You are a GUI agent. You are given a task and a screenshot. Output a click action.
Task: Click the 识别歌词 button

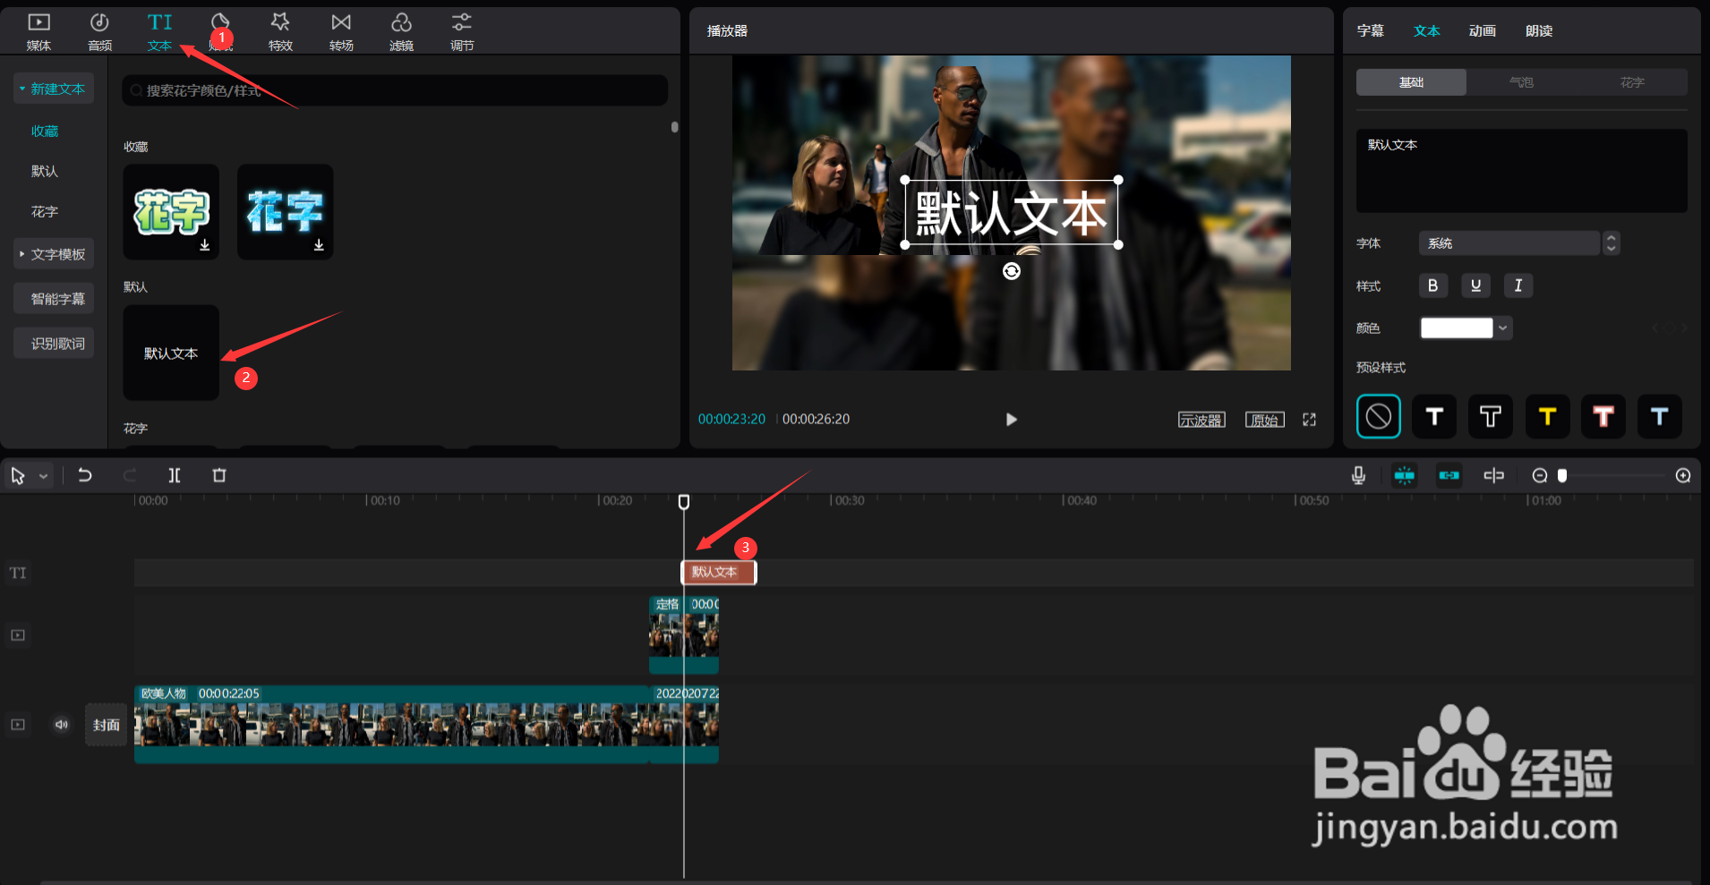(54, 344)
